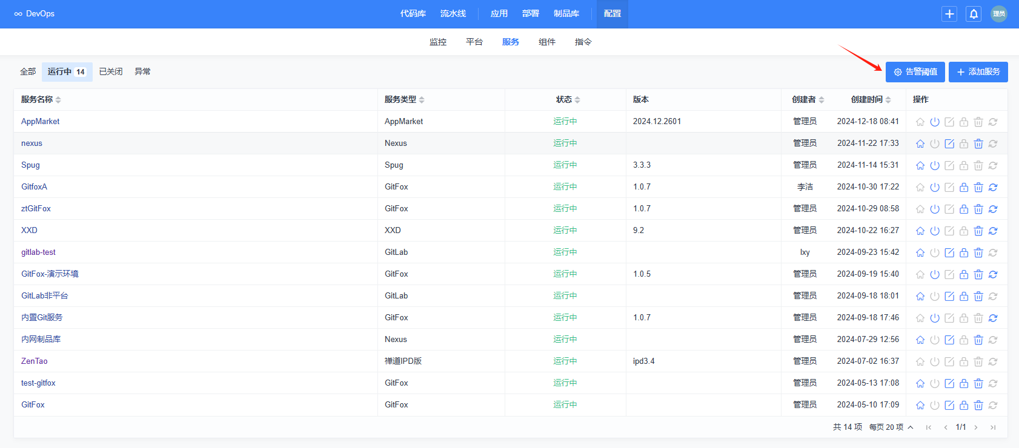The height and width of the screenshot is (448, 1019).
Task: Sort the table by 状态 column
Action: [x=577, y=100]
